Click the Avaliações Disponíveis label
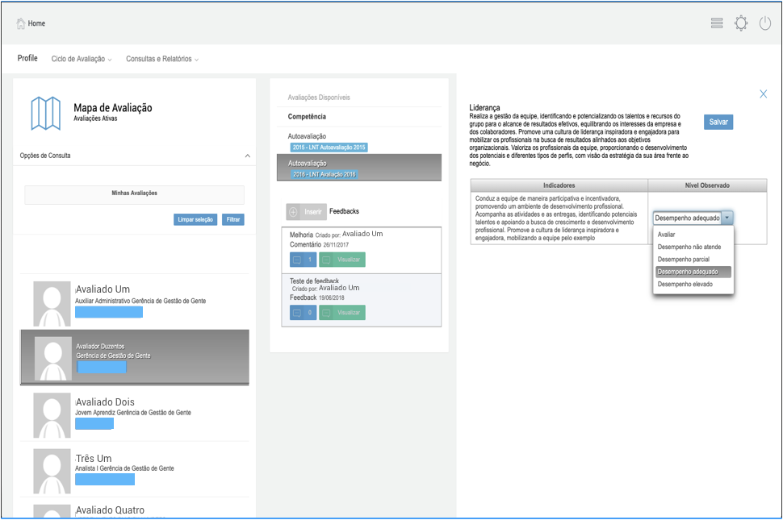783x520 pixels. 319,98
